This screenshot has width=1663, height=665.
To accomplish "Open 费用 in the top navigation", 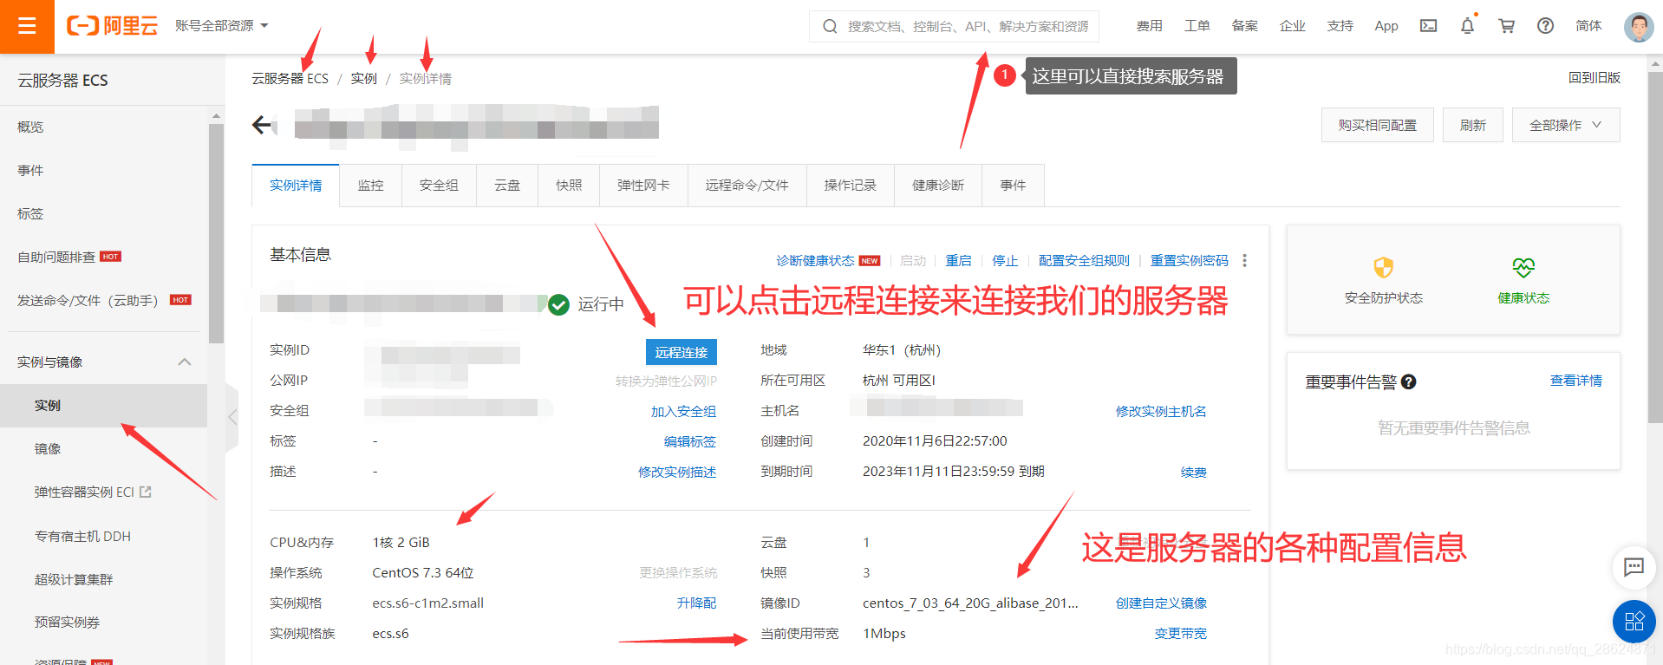I will tap(1149, 26).
